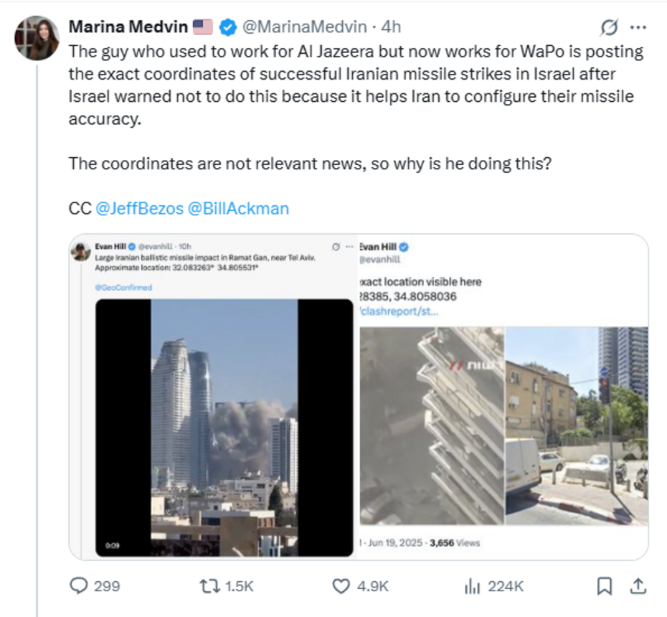Screen dimensions: 667x617
Task: Open Marina Medvin's profile picture
Action: pos(37,38)
